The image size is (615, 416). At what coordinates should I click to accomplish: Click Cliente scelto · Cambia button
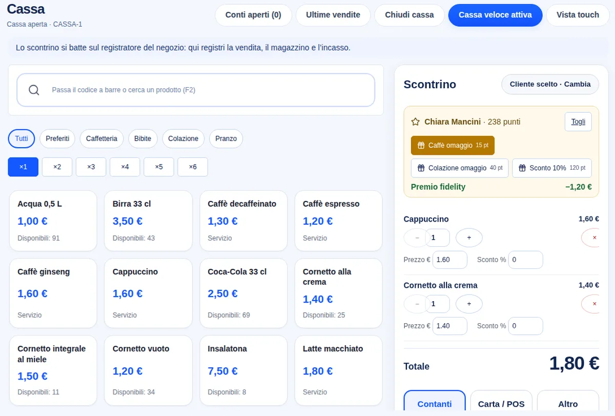tap(550, 84)
